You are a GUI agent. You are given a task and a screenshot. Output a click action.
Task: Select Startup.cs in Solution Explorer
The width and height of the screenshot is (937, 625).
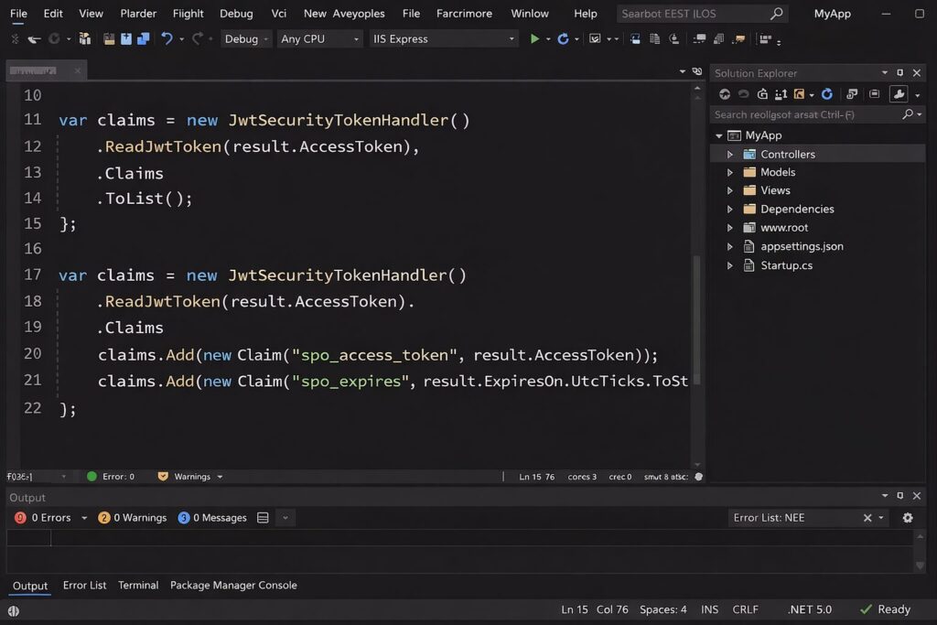coord(786,265)
